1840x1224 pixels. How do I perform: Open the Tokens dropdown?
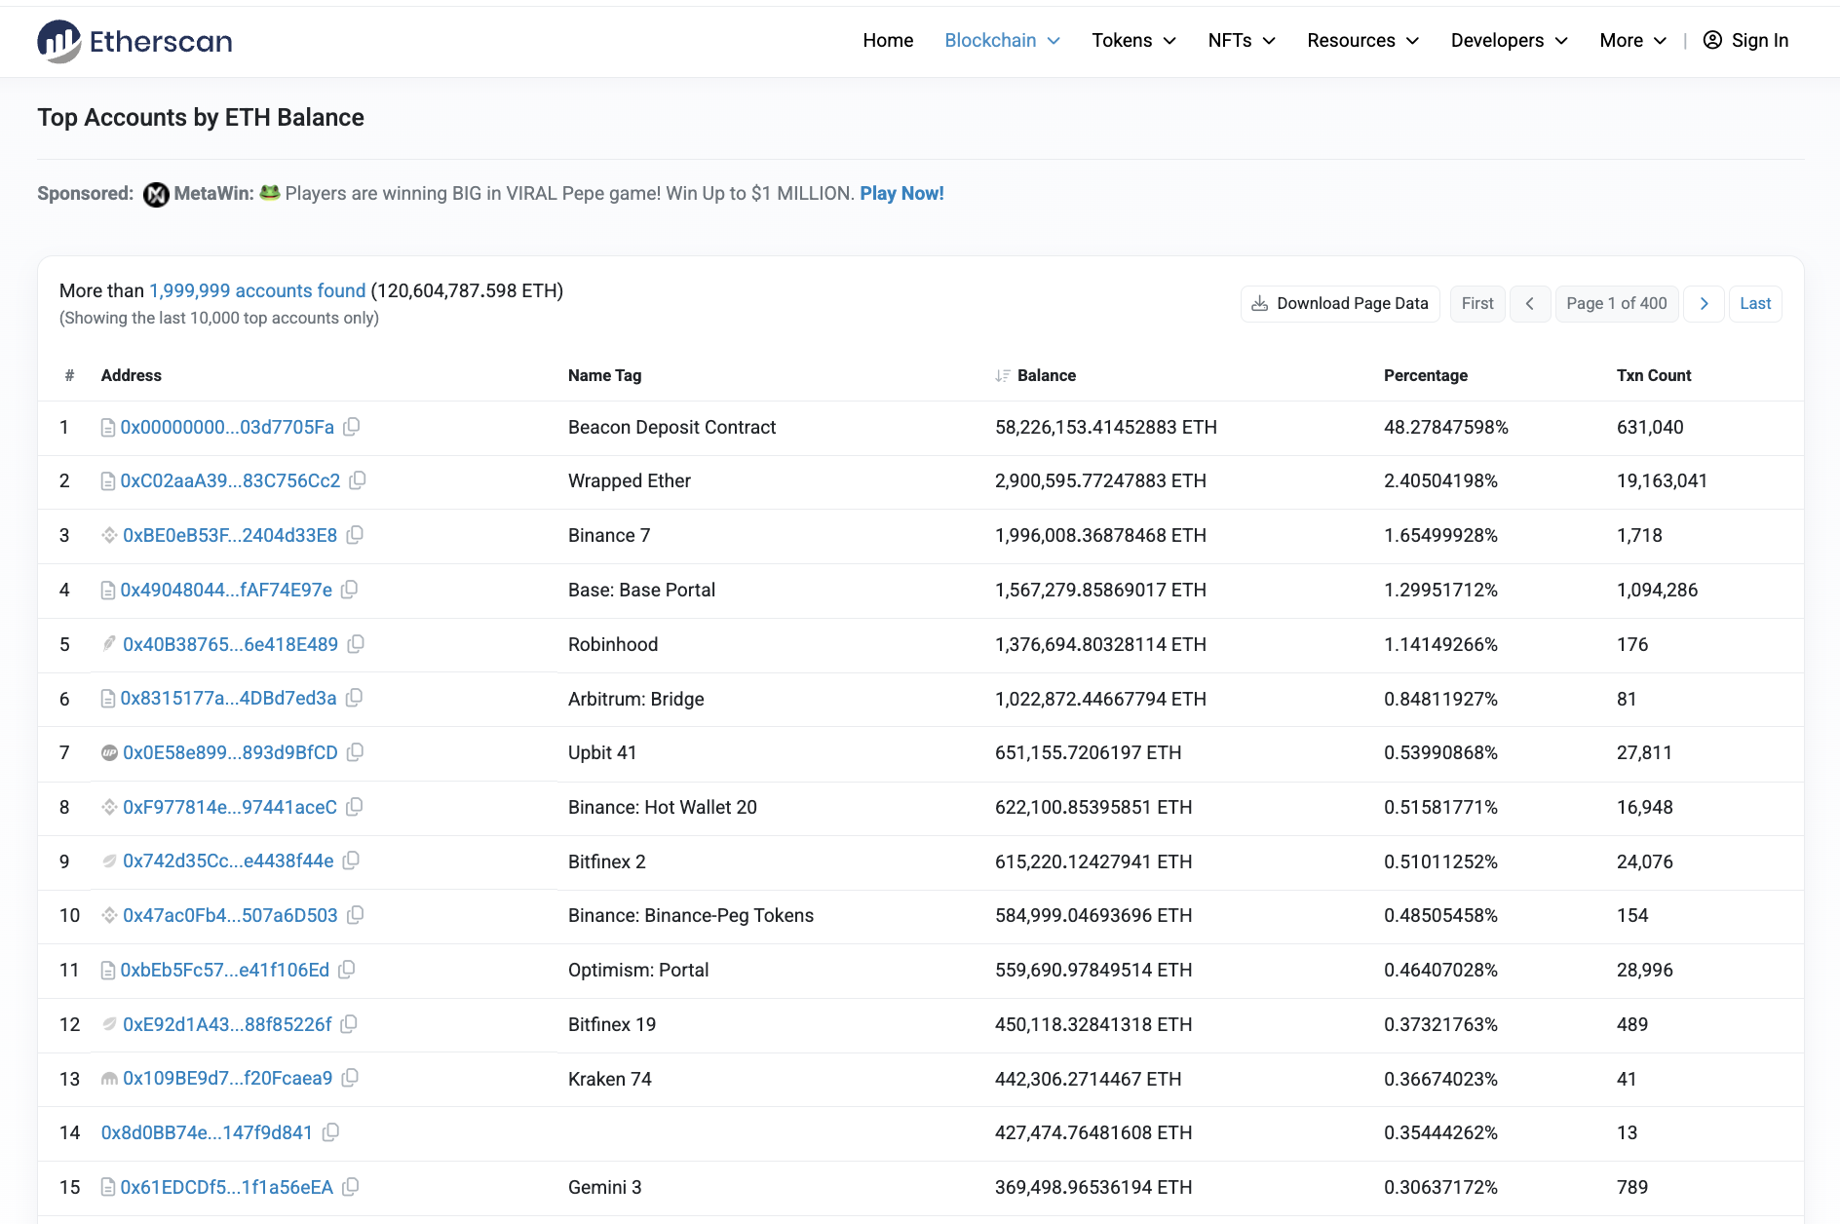tap(1133, 40)
